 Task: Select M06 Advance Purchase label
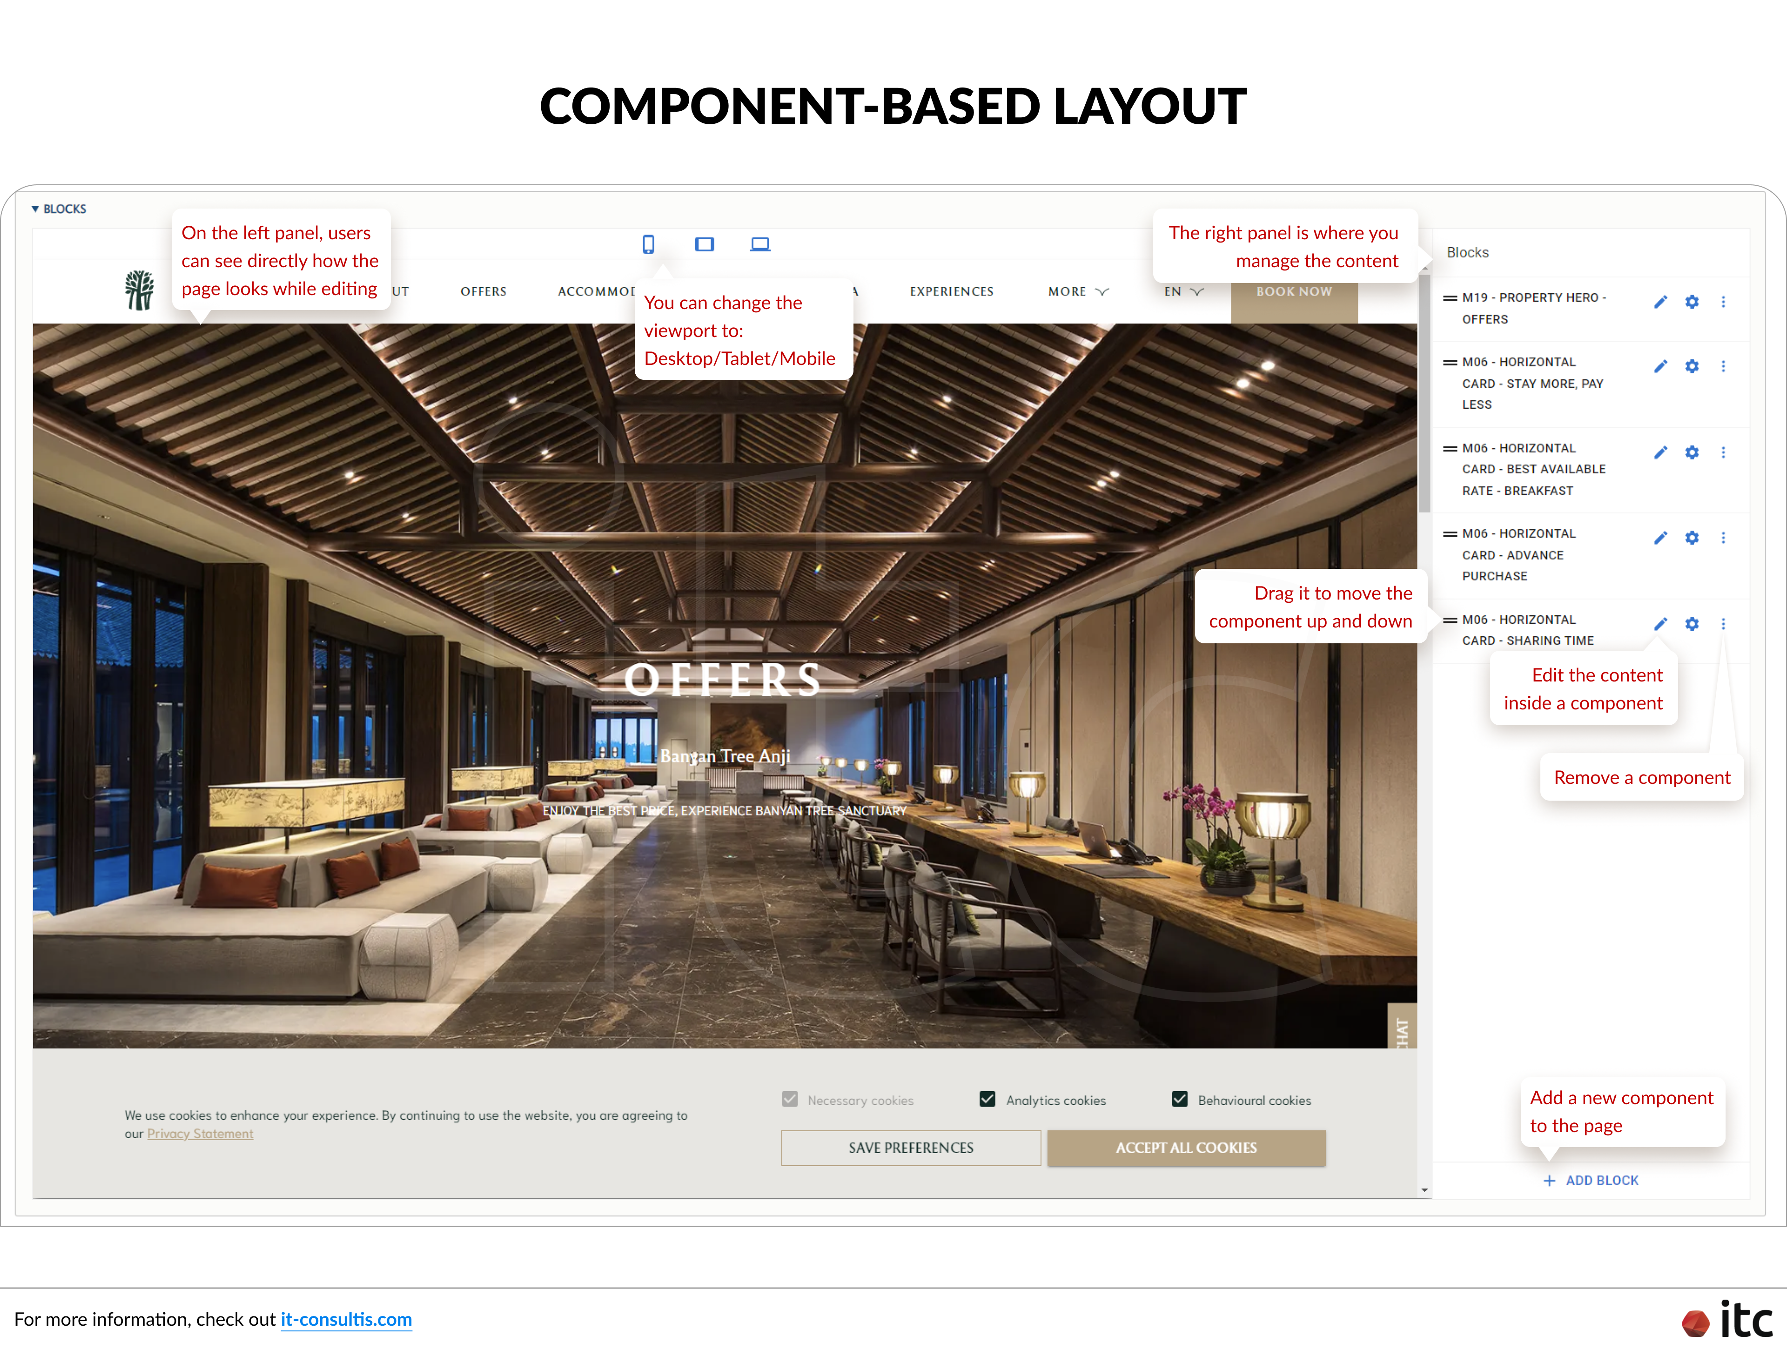[1519, 555]
